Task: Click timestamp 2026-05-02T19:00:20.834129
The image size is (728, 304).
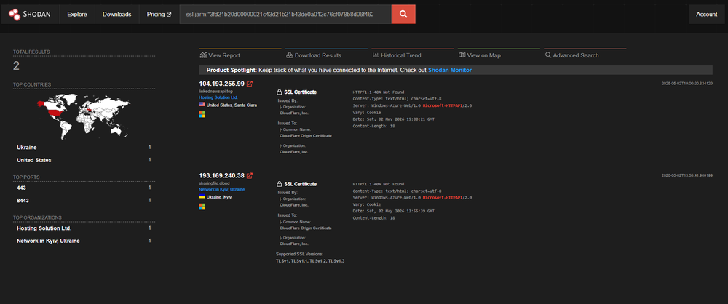Action: (x=687, y=84)
